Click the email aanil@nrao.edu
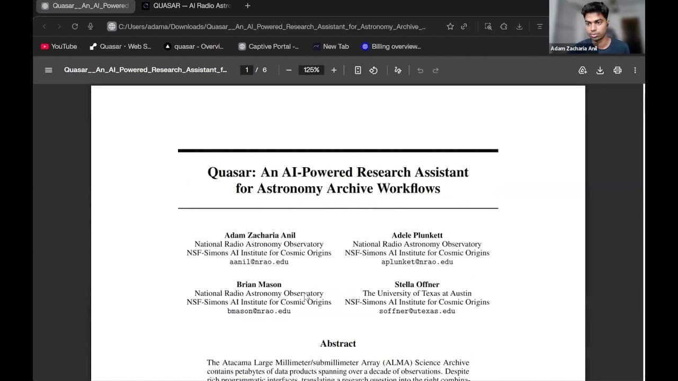This screenshot has height=381, width=678. 259,262
